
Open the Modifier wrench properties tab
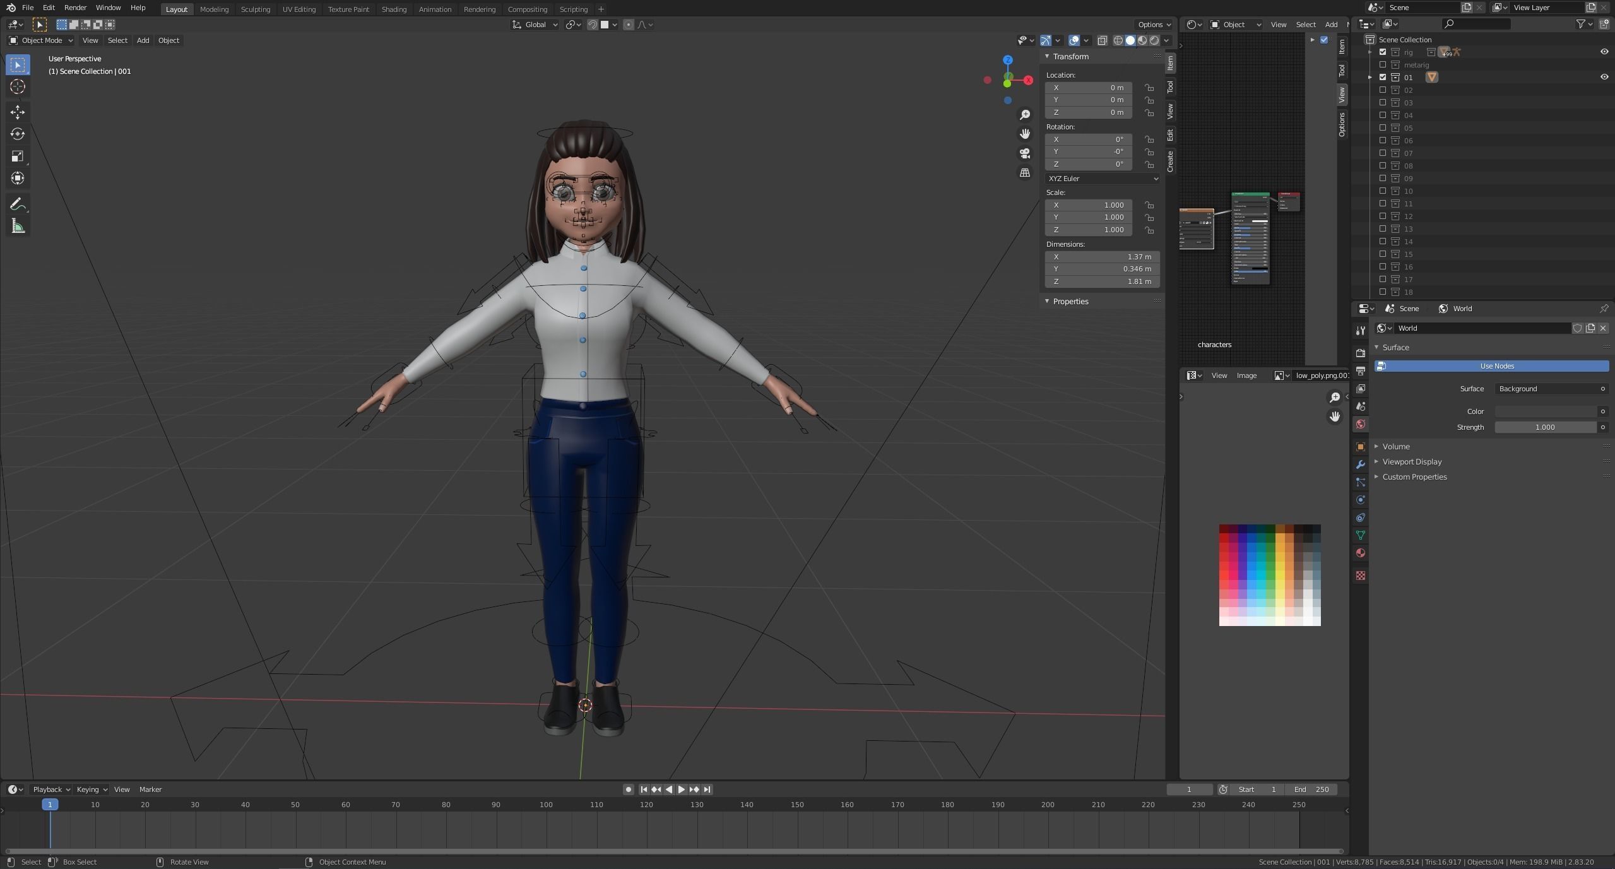(1361, 464)
